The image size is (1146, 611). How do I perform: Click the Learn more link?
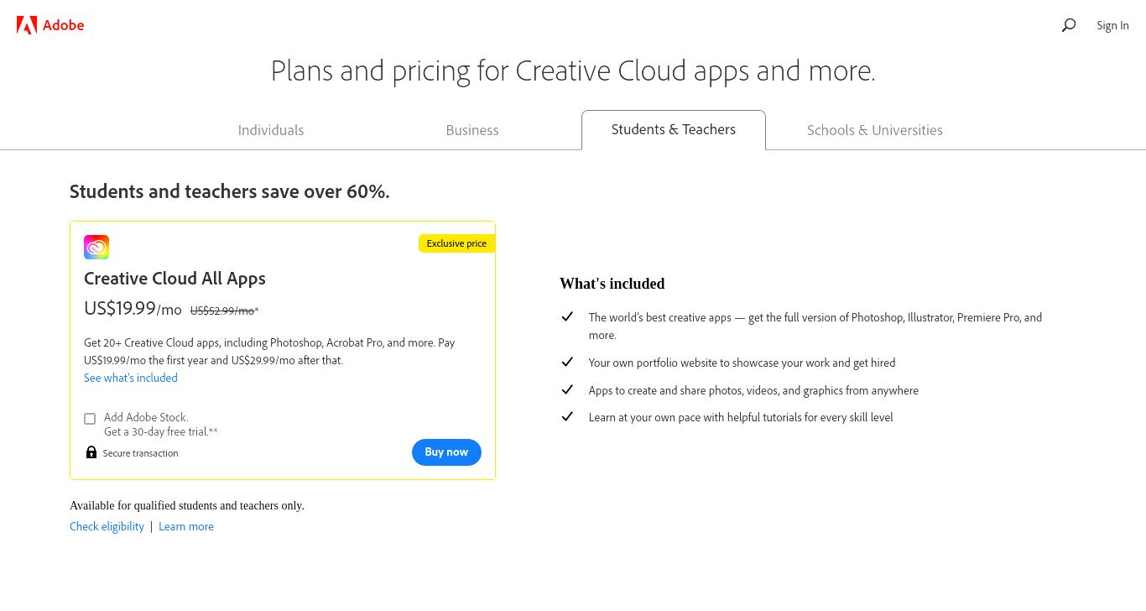[186, 526]
